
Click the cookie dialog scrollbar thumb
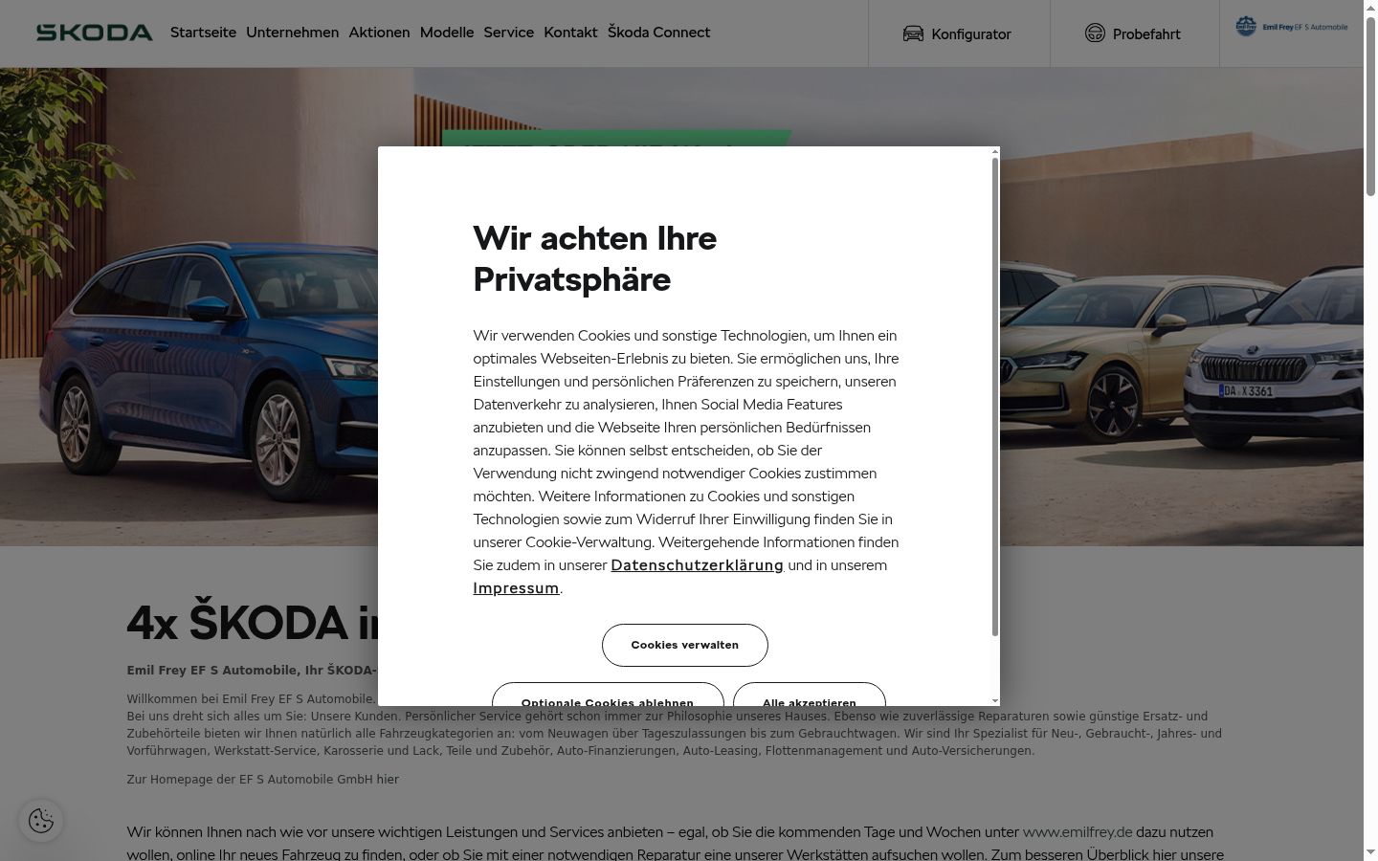[x=995, y=397]
